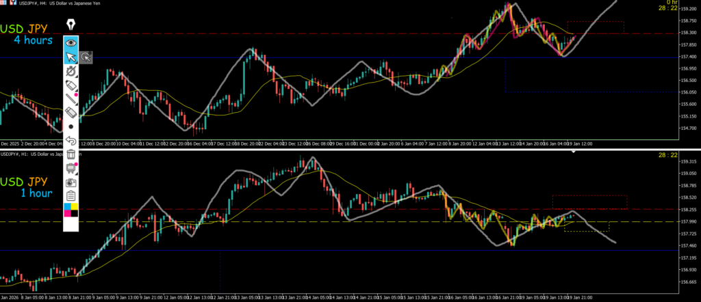The image size is (701, 302).
Task: Select the crossed-circle tool in the toolbar
Action: point(71,71)
